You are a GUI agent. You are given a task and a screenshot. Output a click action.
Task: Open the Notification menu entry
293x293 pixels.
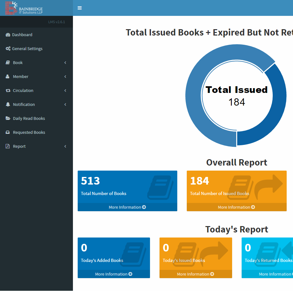[24, 104]
